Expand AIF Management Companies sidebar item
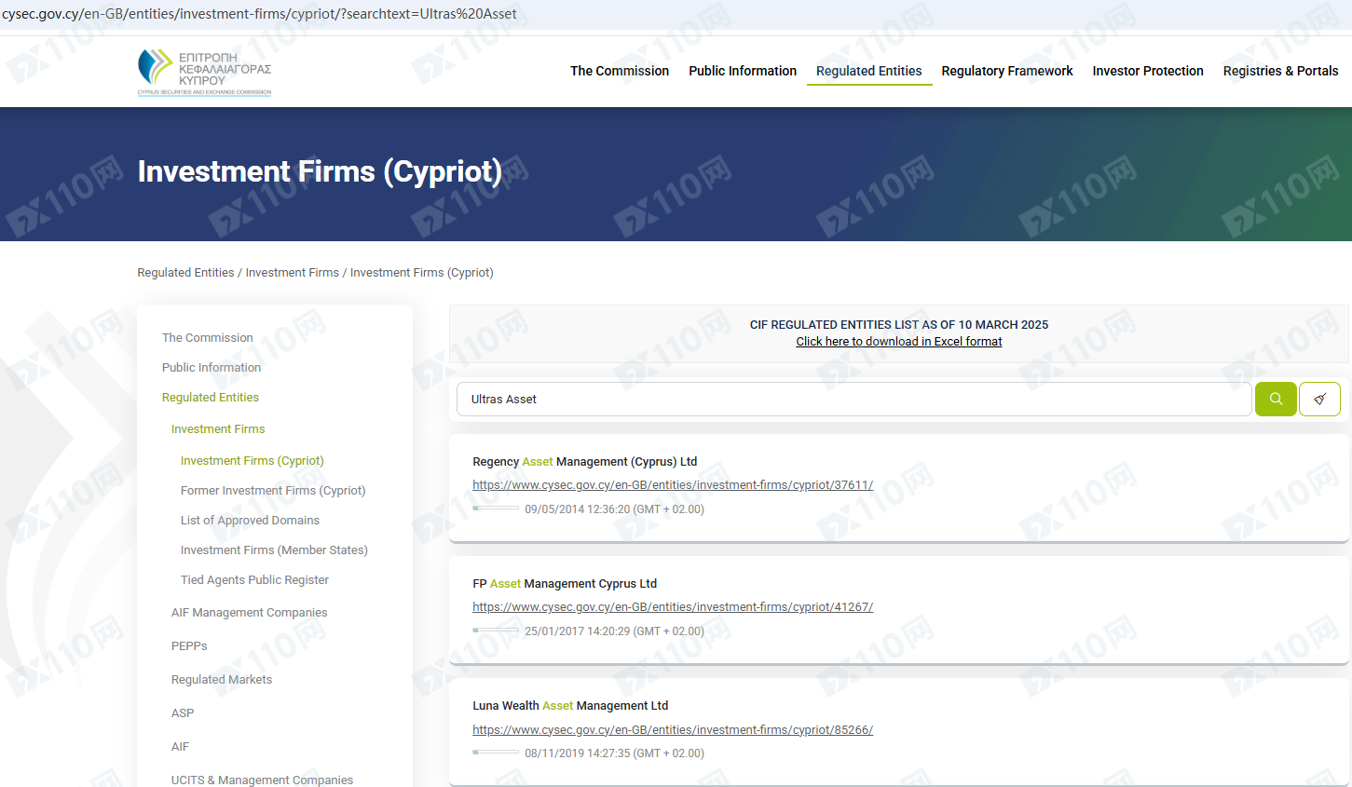The height and width of the screenshot is (787, 1352). (249, 613)
